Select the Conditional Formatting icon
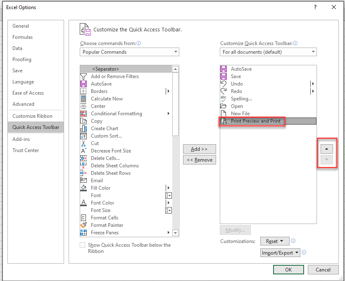Viewport: 345px width, 281px height. tap(83, 114)
